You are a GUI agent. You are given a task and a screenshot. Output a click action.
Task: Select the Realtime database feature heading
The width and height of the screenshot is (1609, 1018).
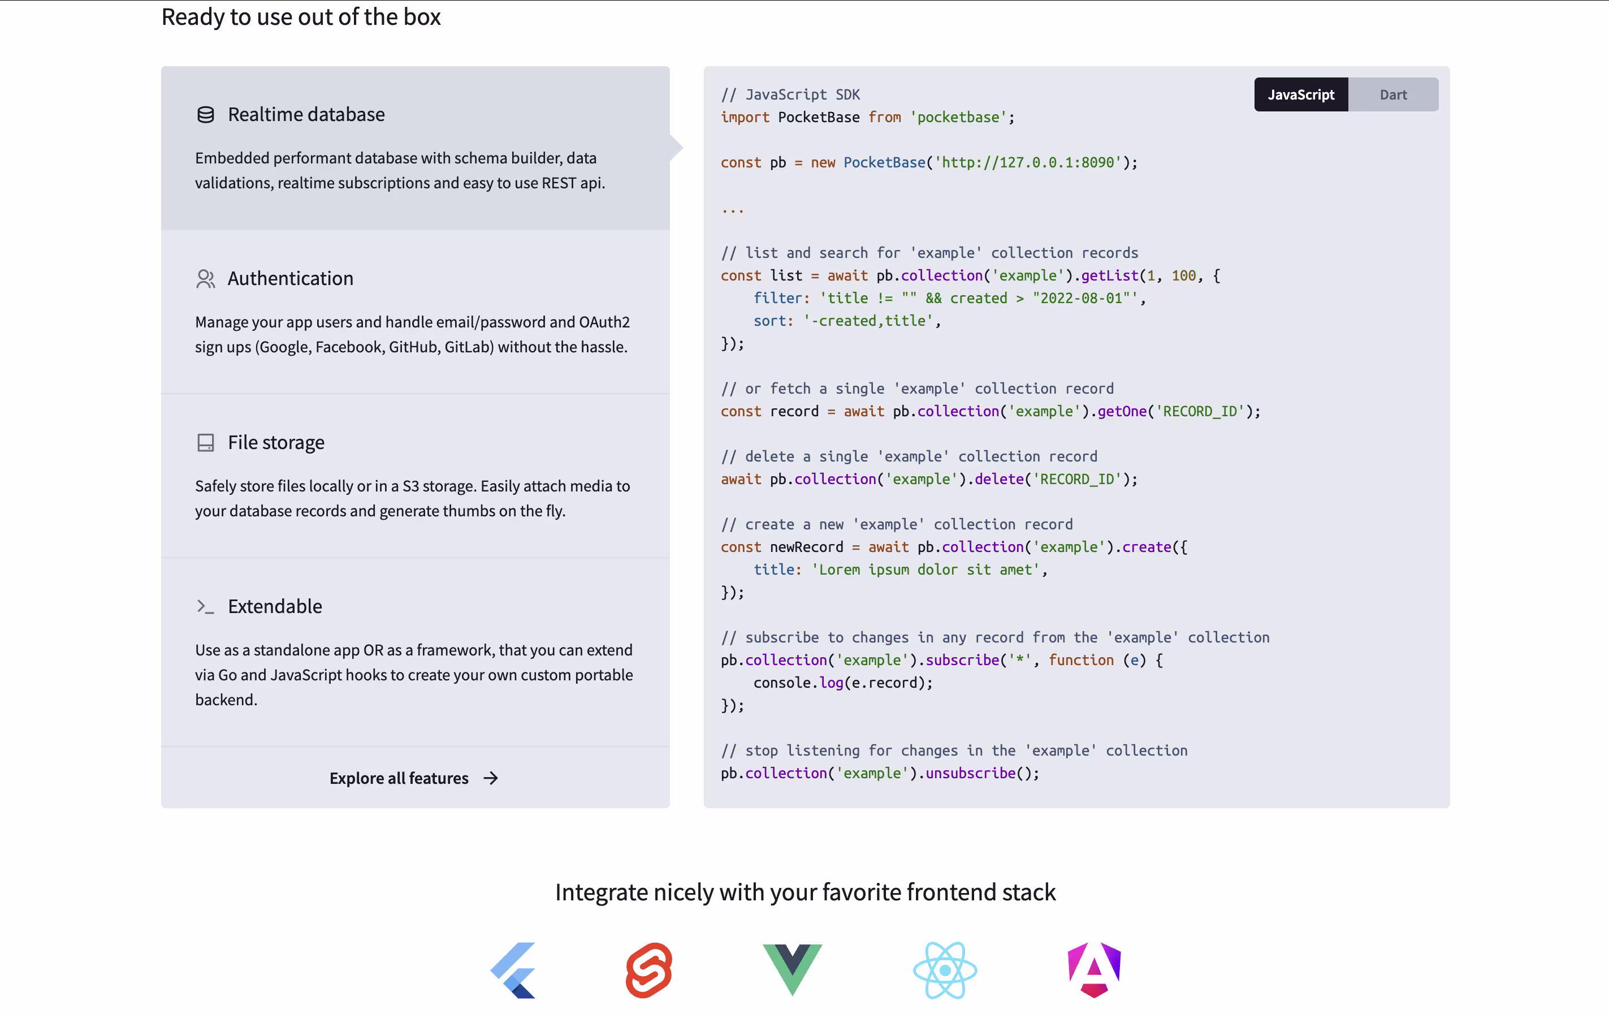(306, 114)
